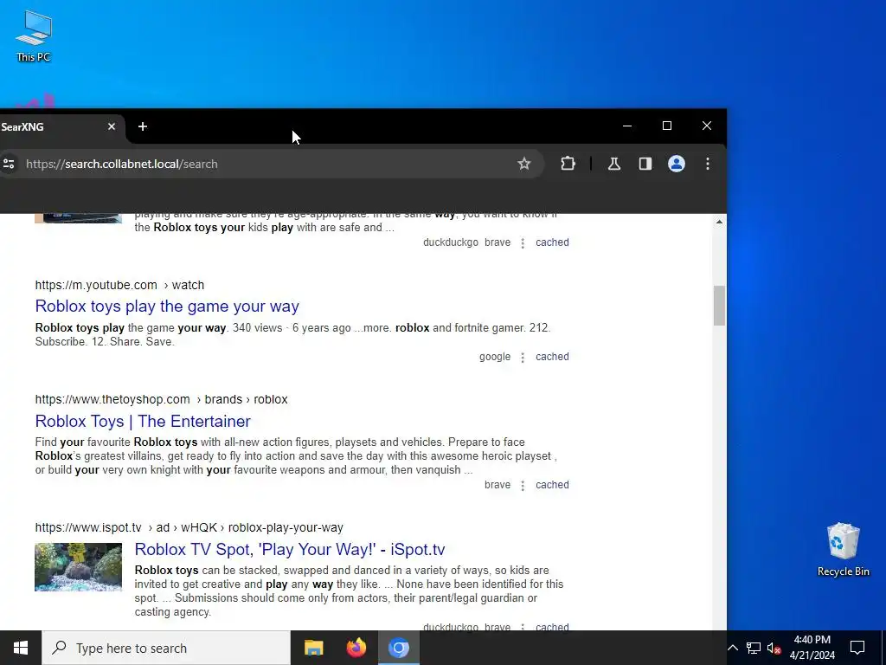This screenshot has height=665, width=886.
Task: Open Roblox toys play the game your way
Action: click(167, 306)
